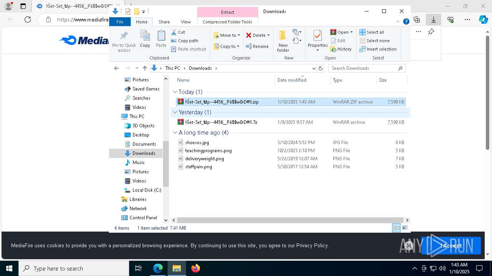This screenshot has width=492, height=276.
Task: Open Task View on the taskbar
Action: (138, 268)
